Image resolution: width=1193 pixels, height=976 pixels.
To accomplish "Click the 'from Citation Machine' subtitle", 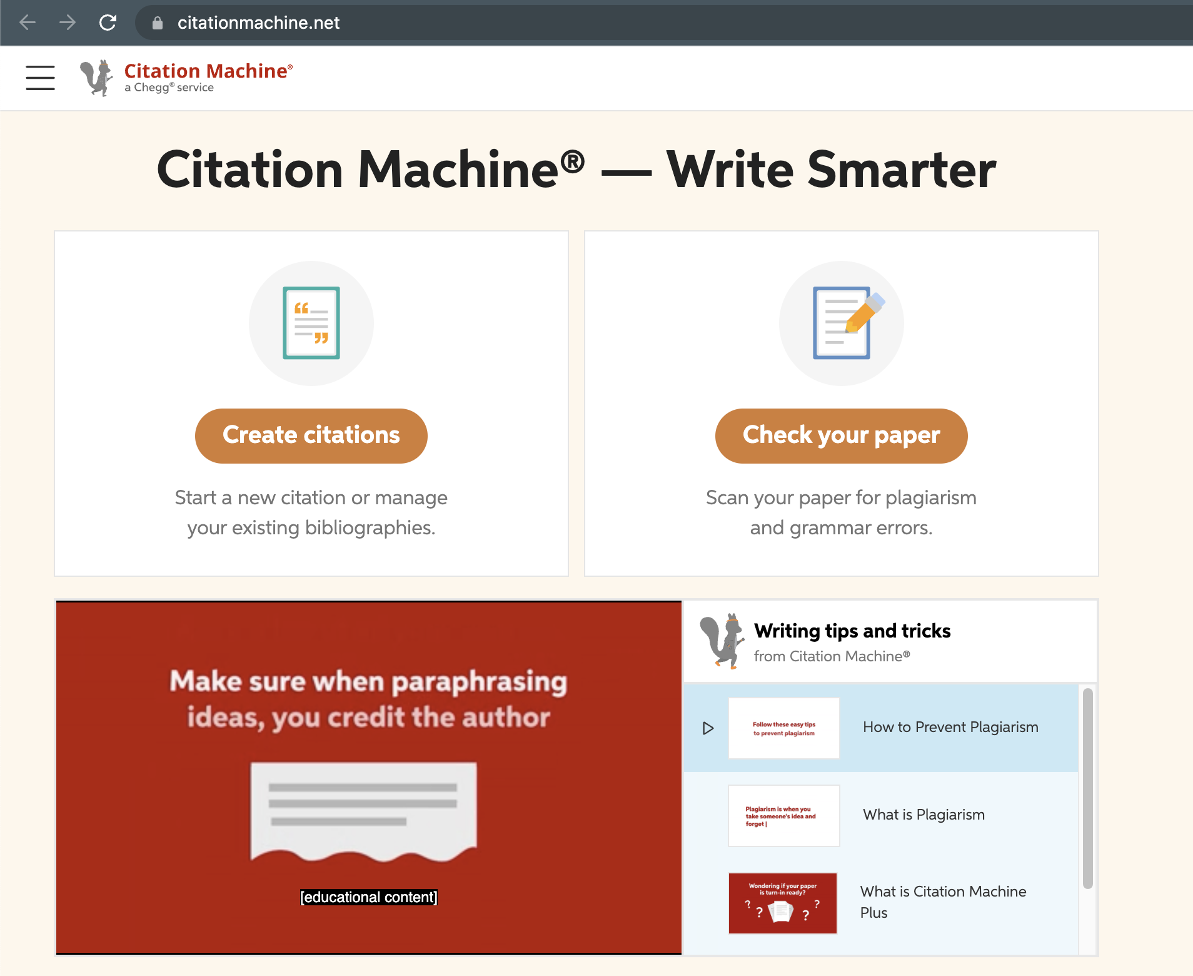I will point(832,656).
